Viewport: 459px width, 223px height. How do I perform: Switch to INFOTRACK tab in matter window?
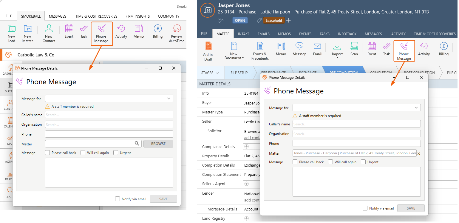[x=347, y=34]
